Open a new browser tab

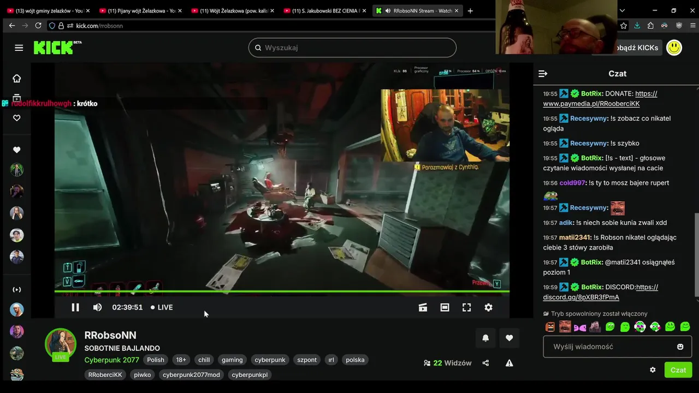[x=470, y=10]
